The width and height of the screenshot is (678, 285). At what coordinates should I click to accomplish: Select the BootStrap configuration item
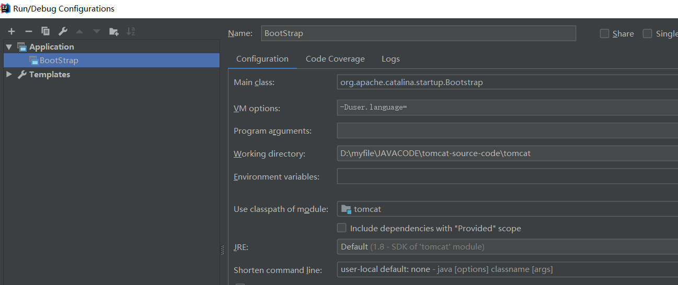[59, 61]
